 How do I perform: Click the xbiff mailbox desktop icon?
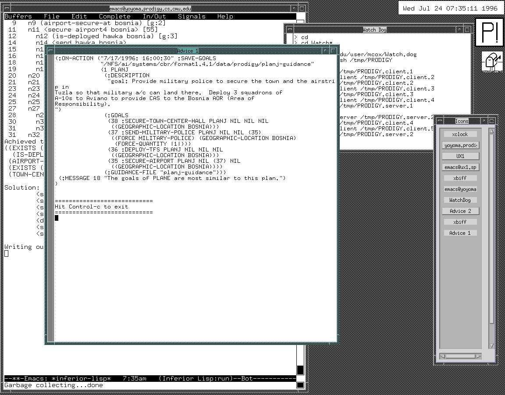[x=493, y=61]
